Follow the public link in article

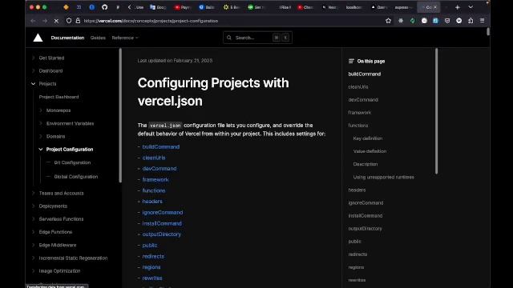tap(150, 246)
